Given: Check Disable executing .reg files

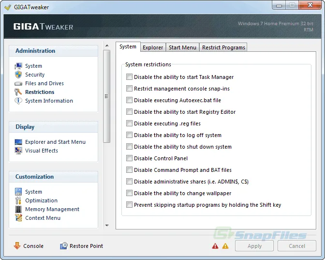Looking at the screenshot, I should 129,123.
